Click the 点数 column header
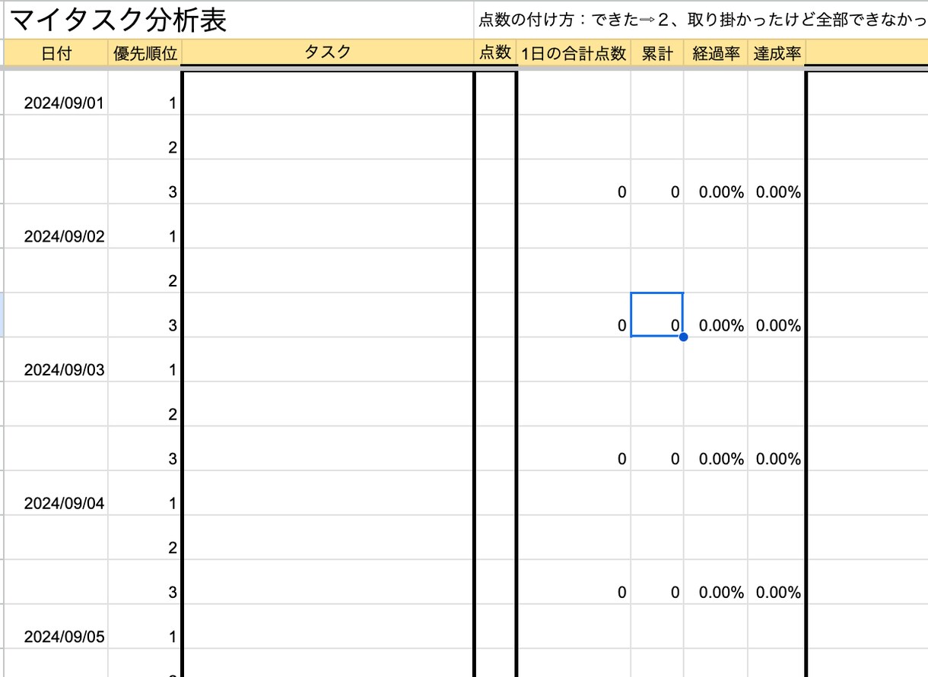This screenshot has width=928, height=677. 495,52
